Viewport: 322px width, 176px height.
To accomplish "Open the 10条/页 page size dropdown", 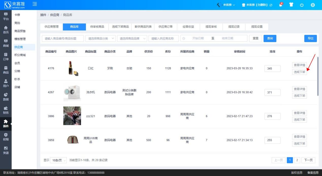I will 58,160.
